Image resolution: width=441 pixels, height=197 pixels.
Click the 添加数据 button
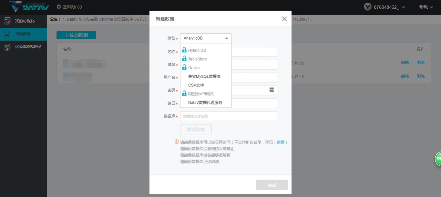76,35
